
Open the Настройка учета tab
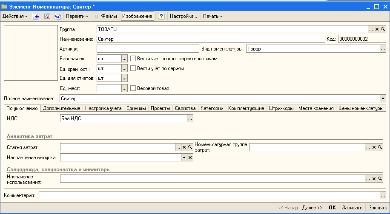[103, 108]
